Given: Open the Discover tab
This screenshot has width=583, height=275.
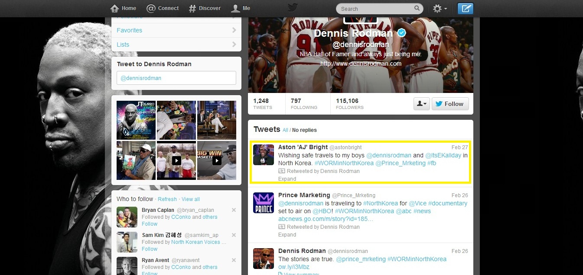Looking at the screenshot, I should 205,8.
